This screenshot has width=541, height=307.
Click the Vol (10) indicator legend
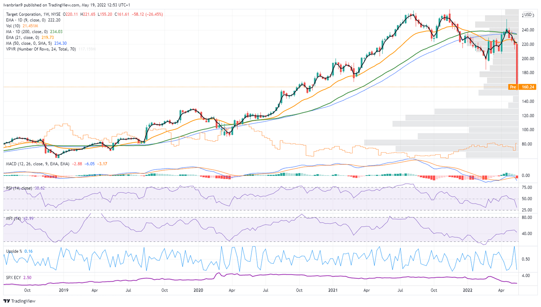pos(13,26)
